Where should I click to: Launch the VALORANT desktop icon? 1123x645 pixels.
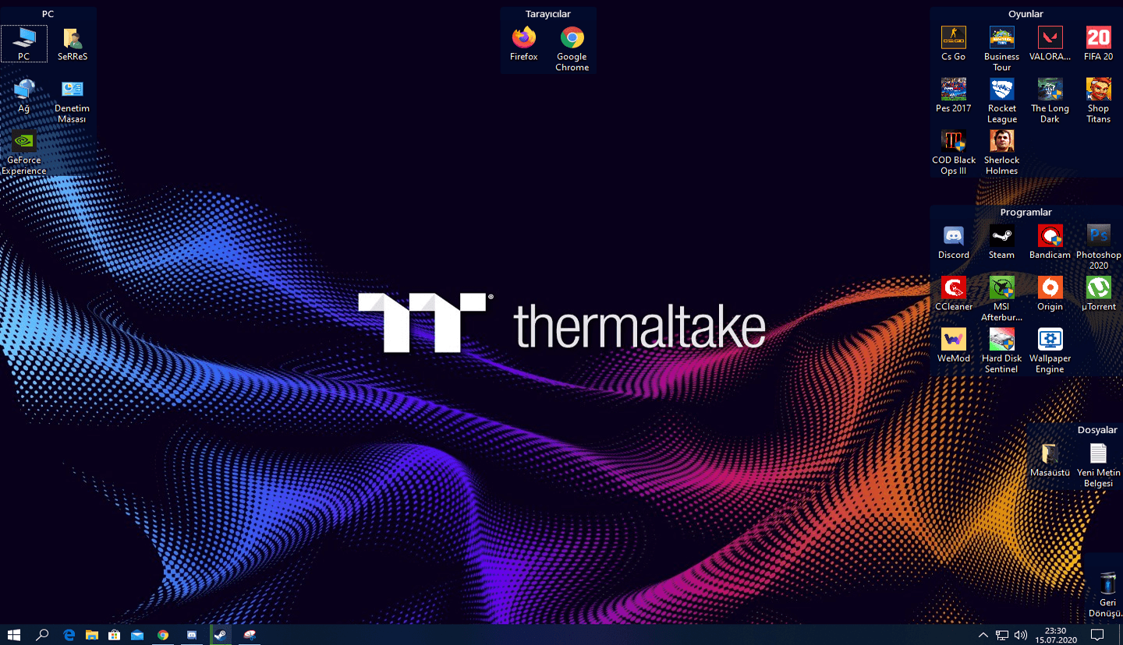[1050, 44]
